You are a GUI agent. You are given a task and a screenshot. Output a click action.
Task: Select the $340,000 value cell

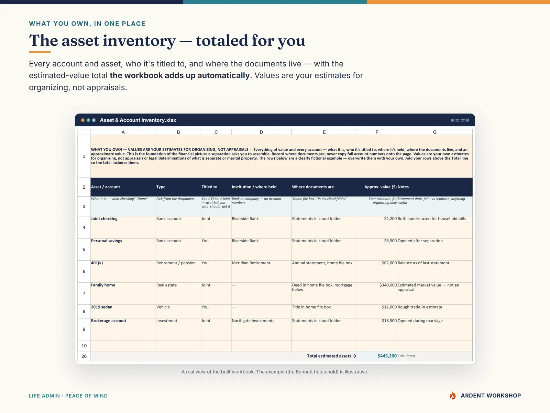tap(377, 294)
